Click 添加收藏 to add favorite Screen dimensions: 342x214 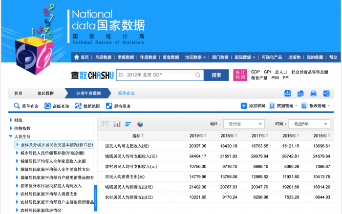(253, 106)
